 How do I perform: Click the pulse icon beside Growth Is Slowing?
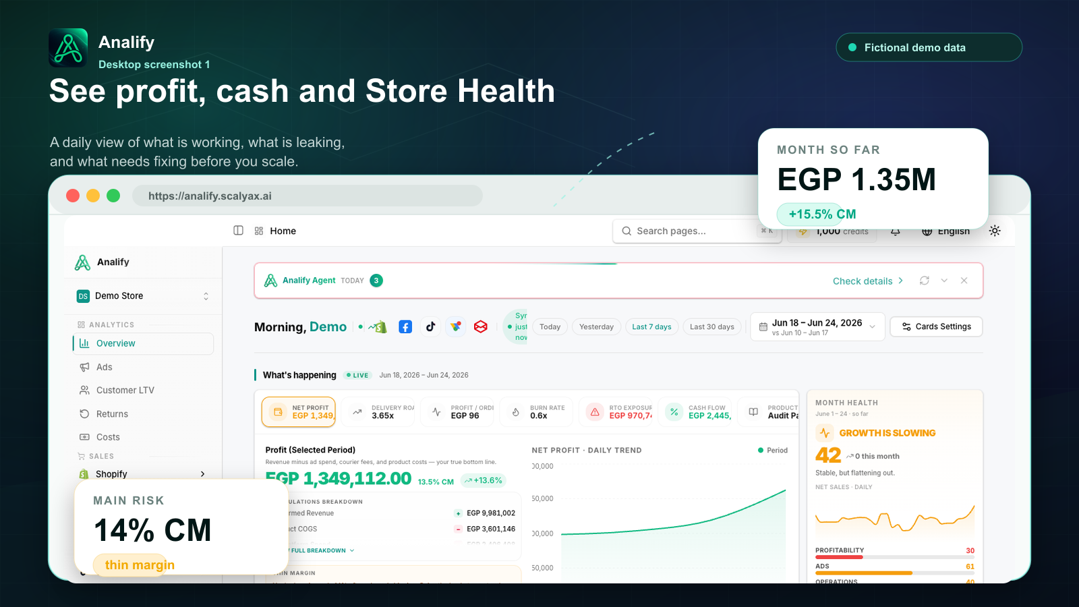pos(825,433)
